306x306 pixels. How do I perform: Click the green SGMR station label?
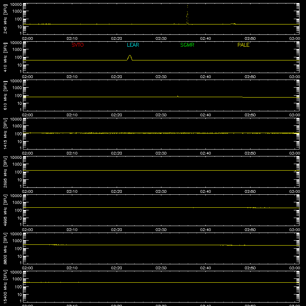coord(187,45)
